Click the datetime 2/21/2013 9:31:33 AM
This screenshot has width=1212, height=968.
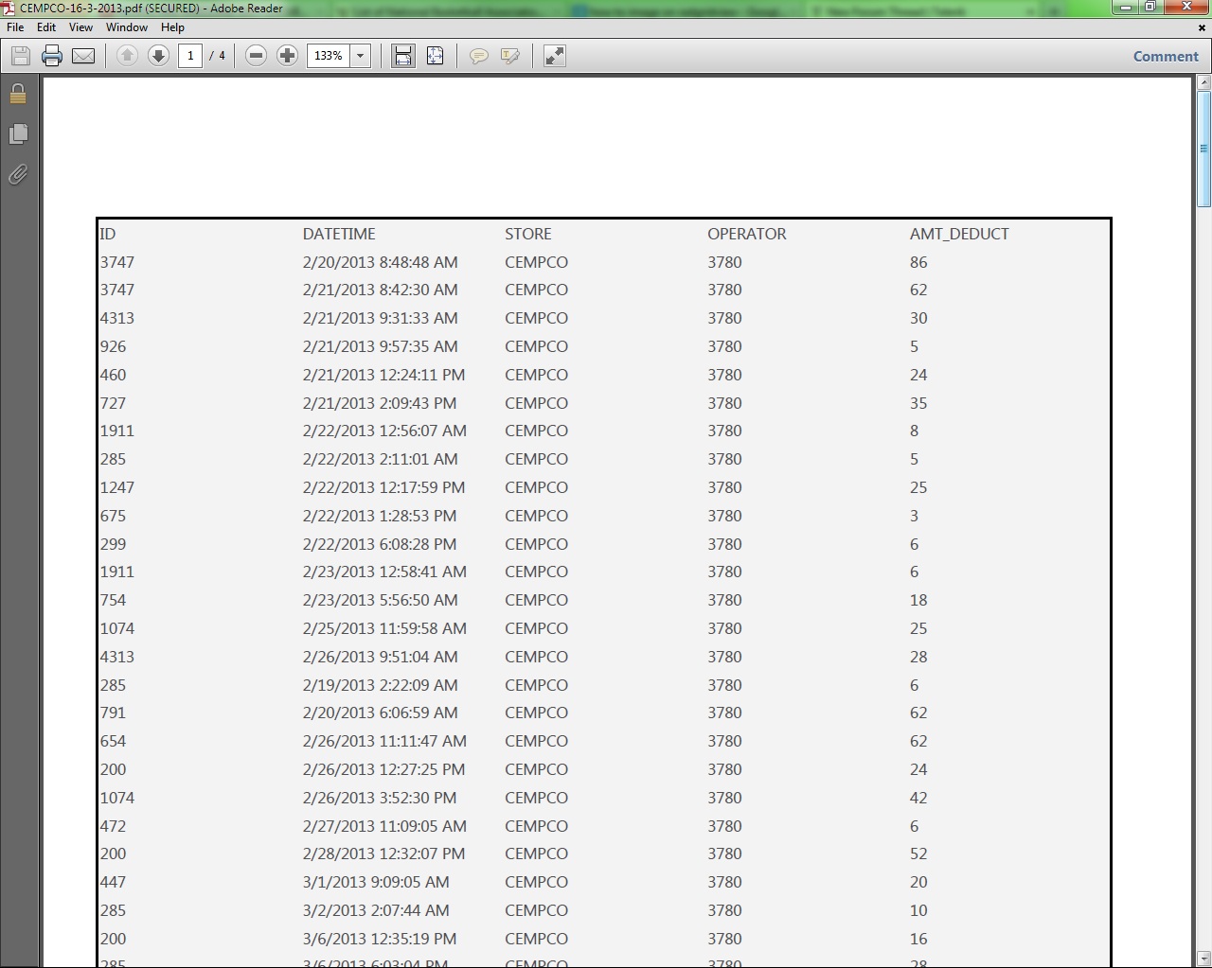click(380, 318)
